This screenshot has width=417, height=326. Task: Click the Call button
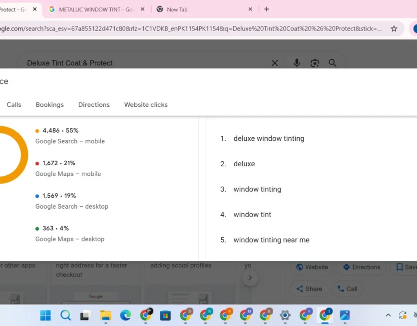(x=347, y=289)
